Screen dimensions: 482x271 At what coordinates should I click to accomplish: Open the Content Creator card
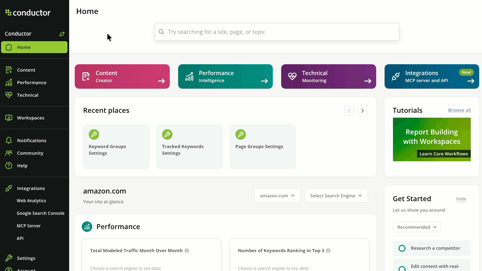(122, 76)
